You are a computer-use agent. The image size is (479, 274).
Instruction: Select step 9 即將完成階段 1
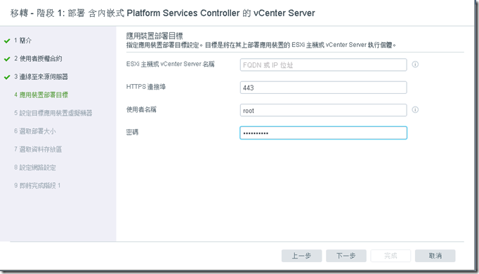tap(37, 186)
